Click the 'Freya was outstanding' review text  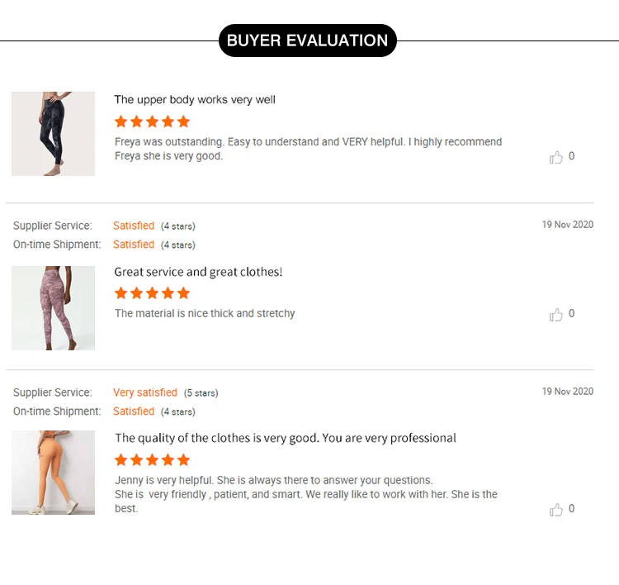coord(308,149)
